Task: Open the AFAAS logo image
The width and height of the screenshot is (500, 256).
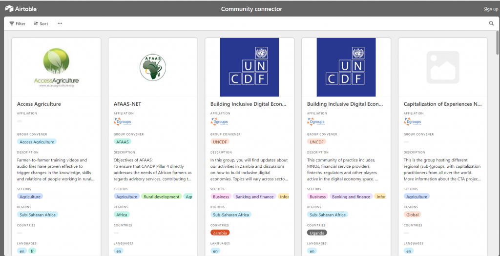Action: (x=153, y=67)
